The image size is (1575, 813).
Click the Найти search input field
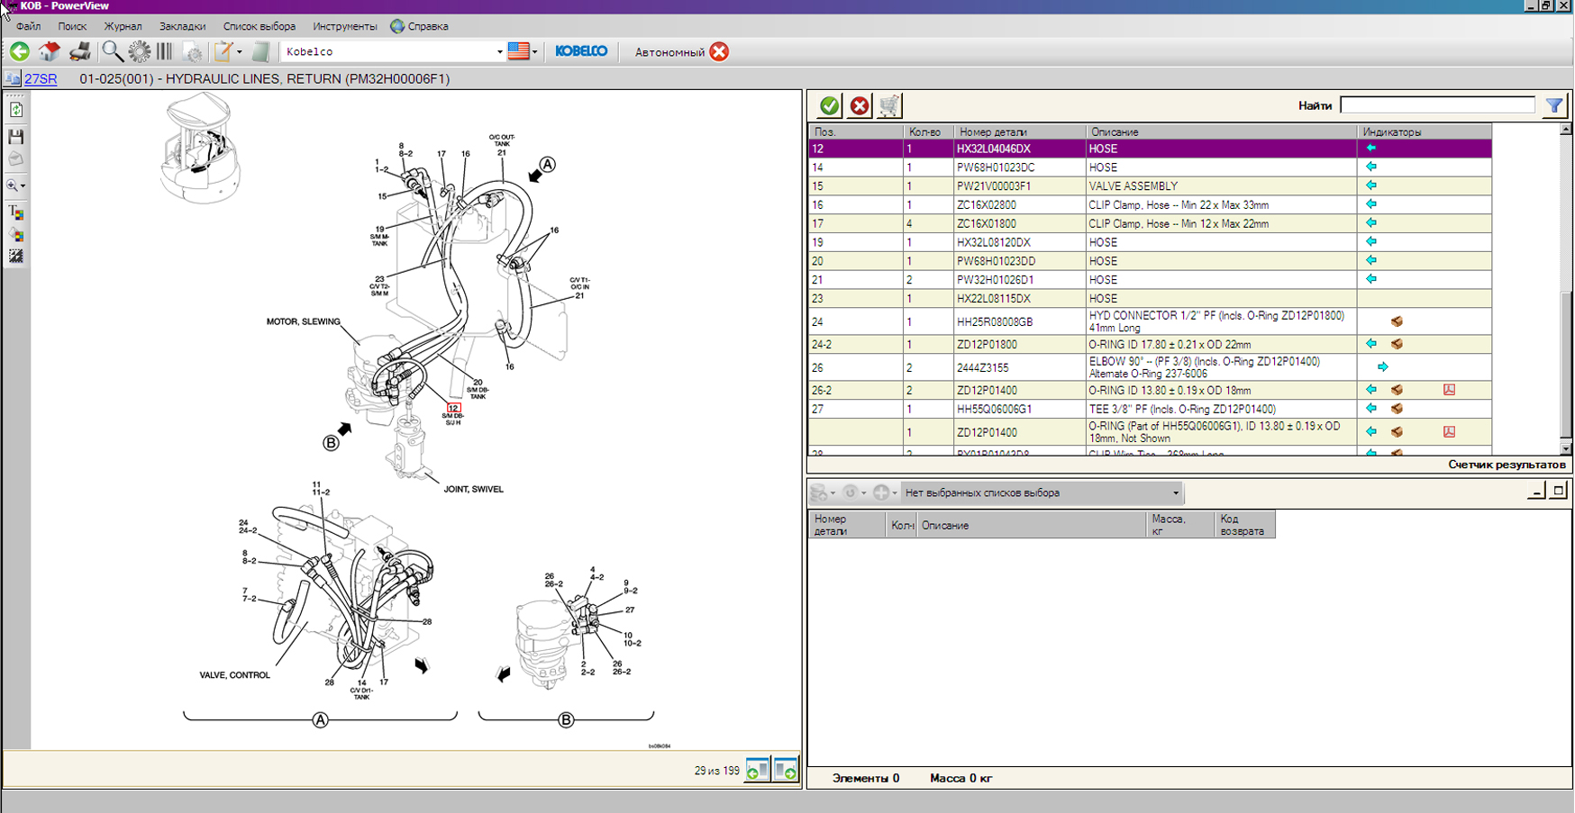point(1437,105)
